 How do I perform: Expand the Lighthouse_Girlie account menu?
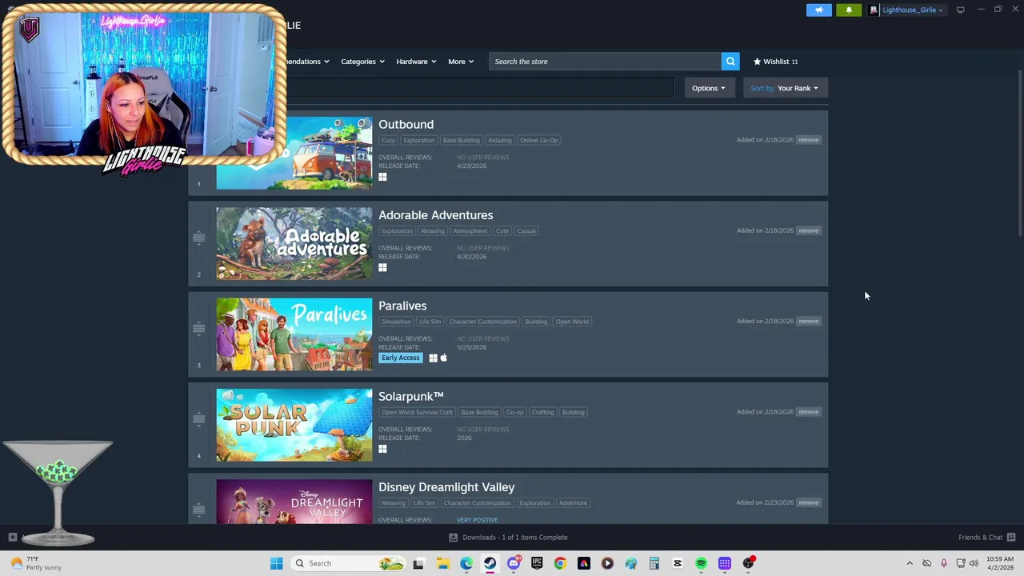[x=912, y=10]
